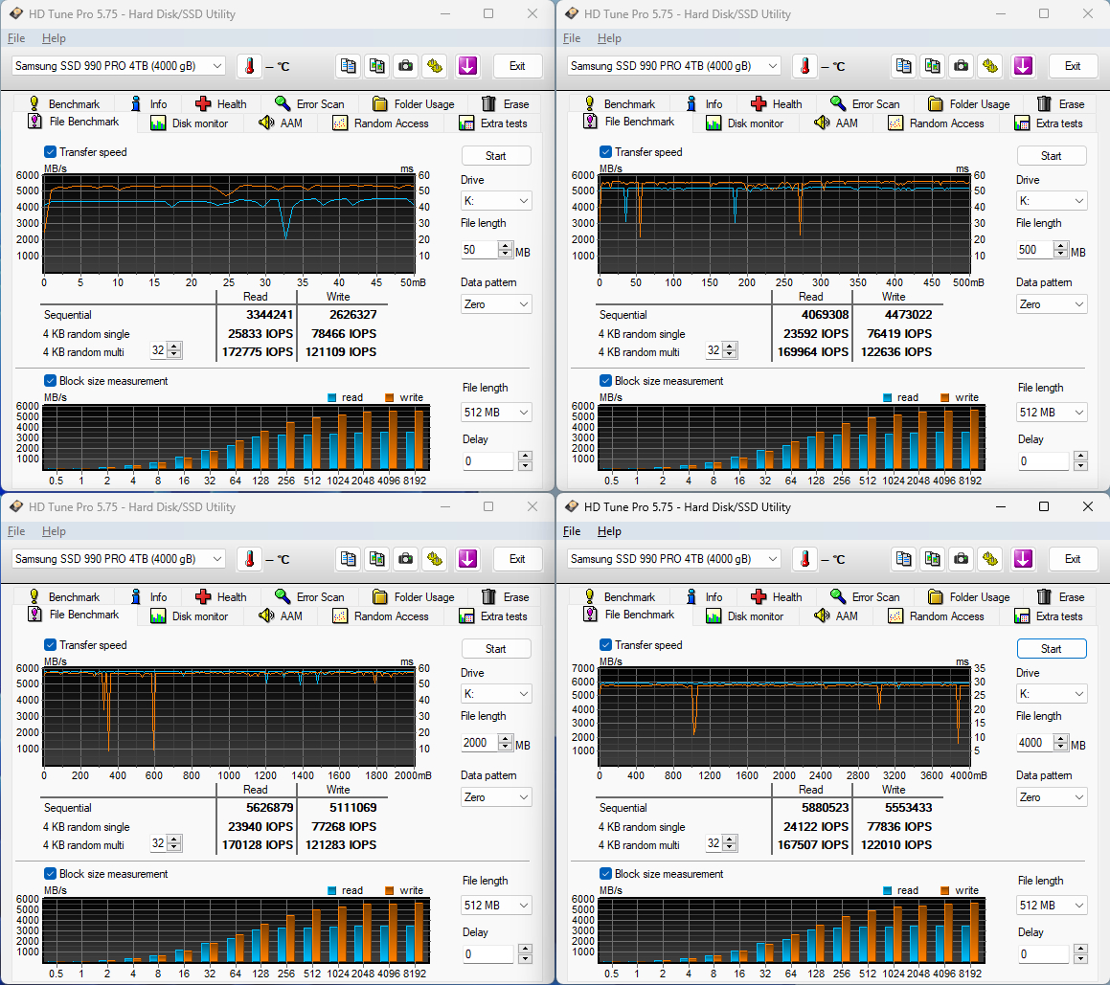Open Drive K: dropdown in 50 MB window
The height and width of the screenshot is (985, 1110).
click(495, 201)
